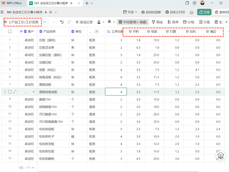Close the 581 全自动工价计算小程序 tab

click(79, 3)
